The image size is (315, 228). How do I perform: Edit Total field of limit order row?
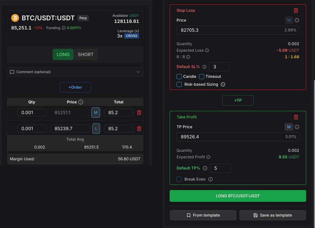118,129
